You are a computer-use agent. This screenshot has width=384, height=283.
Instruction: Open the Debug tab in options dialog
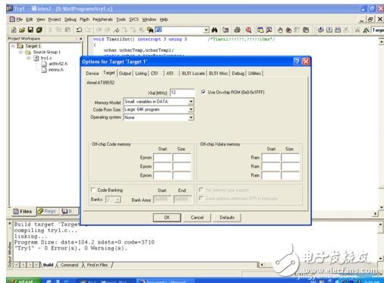[x=238, y=74]
